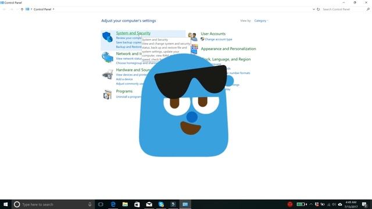The image size is (372, 209).
Task: Show hidden tray icons chevron
Action: click(x=311, y=204)
